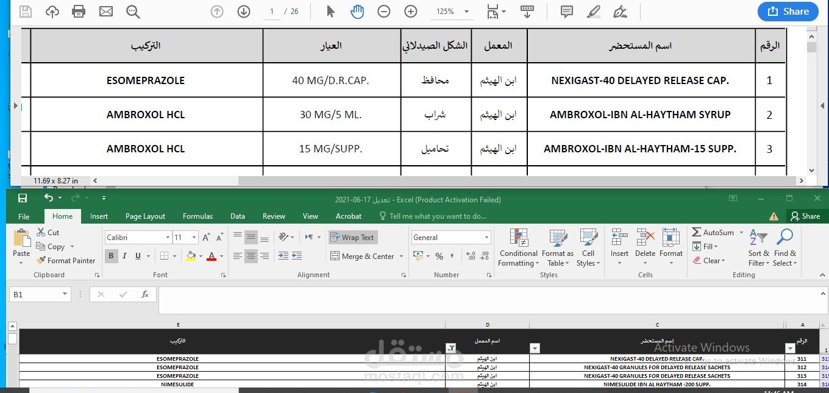829x393 pixels.
Task: Click the Save icon in the PDF viewer
Action: (x=25, y=11)
